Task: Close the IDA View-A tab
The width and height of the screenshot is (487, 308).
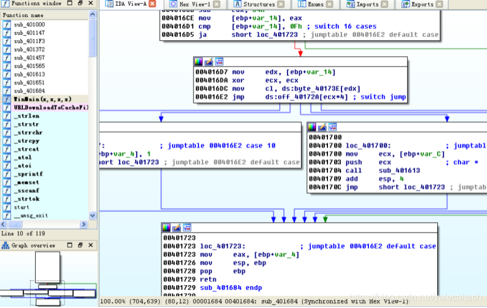Action: (152, 4)
